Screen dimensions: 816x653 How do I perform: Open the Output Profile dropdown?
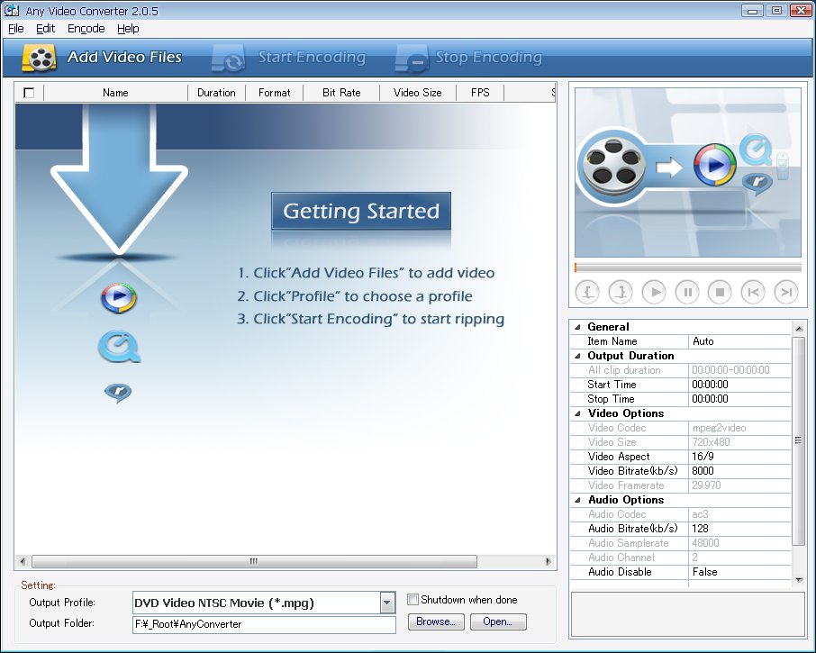pyautogui.click(x=386, y=603)
